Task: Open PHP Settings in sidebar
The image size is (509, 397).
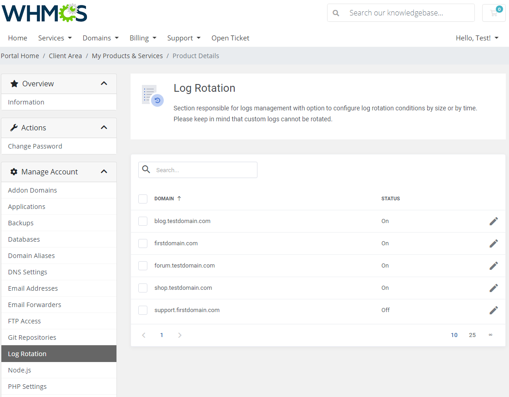Action: point(59,386)
